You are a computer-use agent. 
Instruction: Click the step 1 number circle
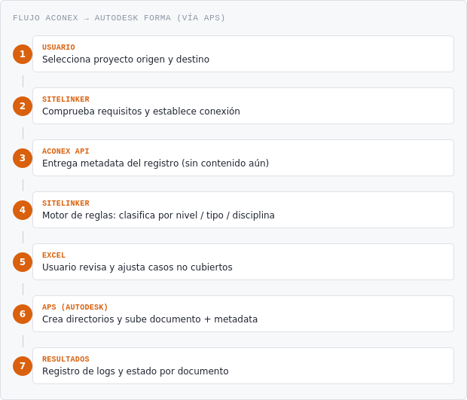click(23, 54)
